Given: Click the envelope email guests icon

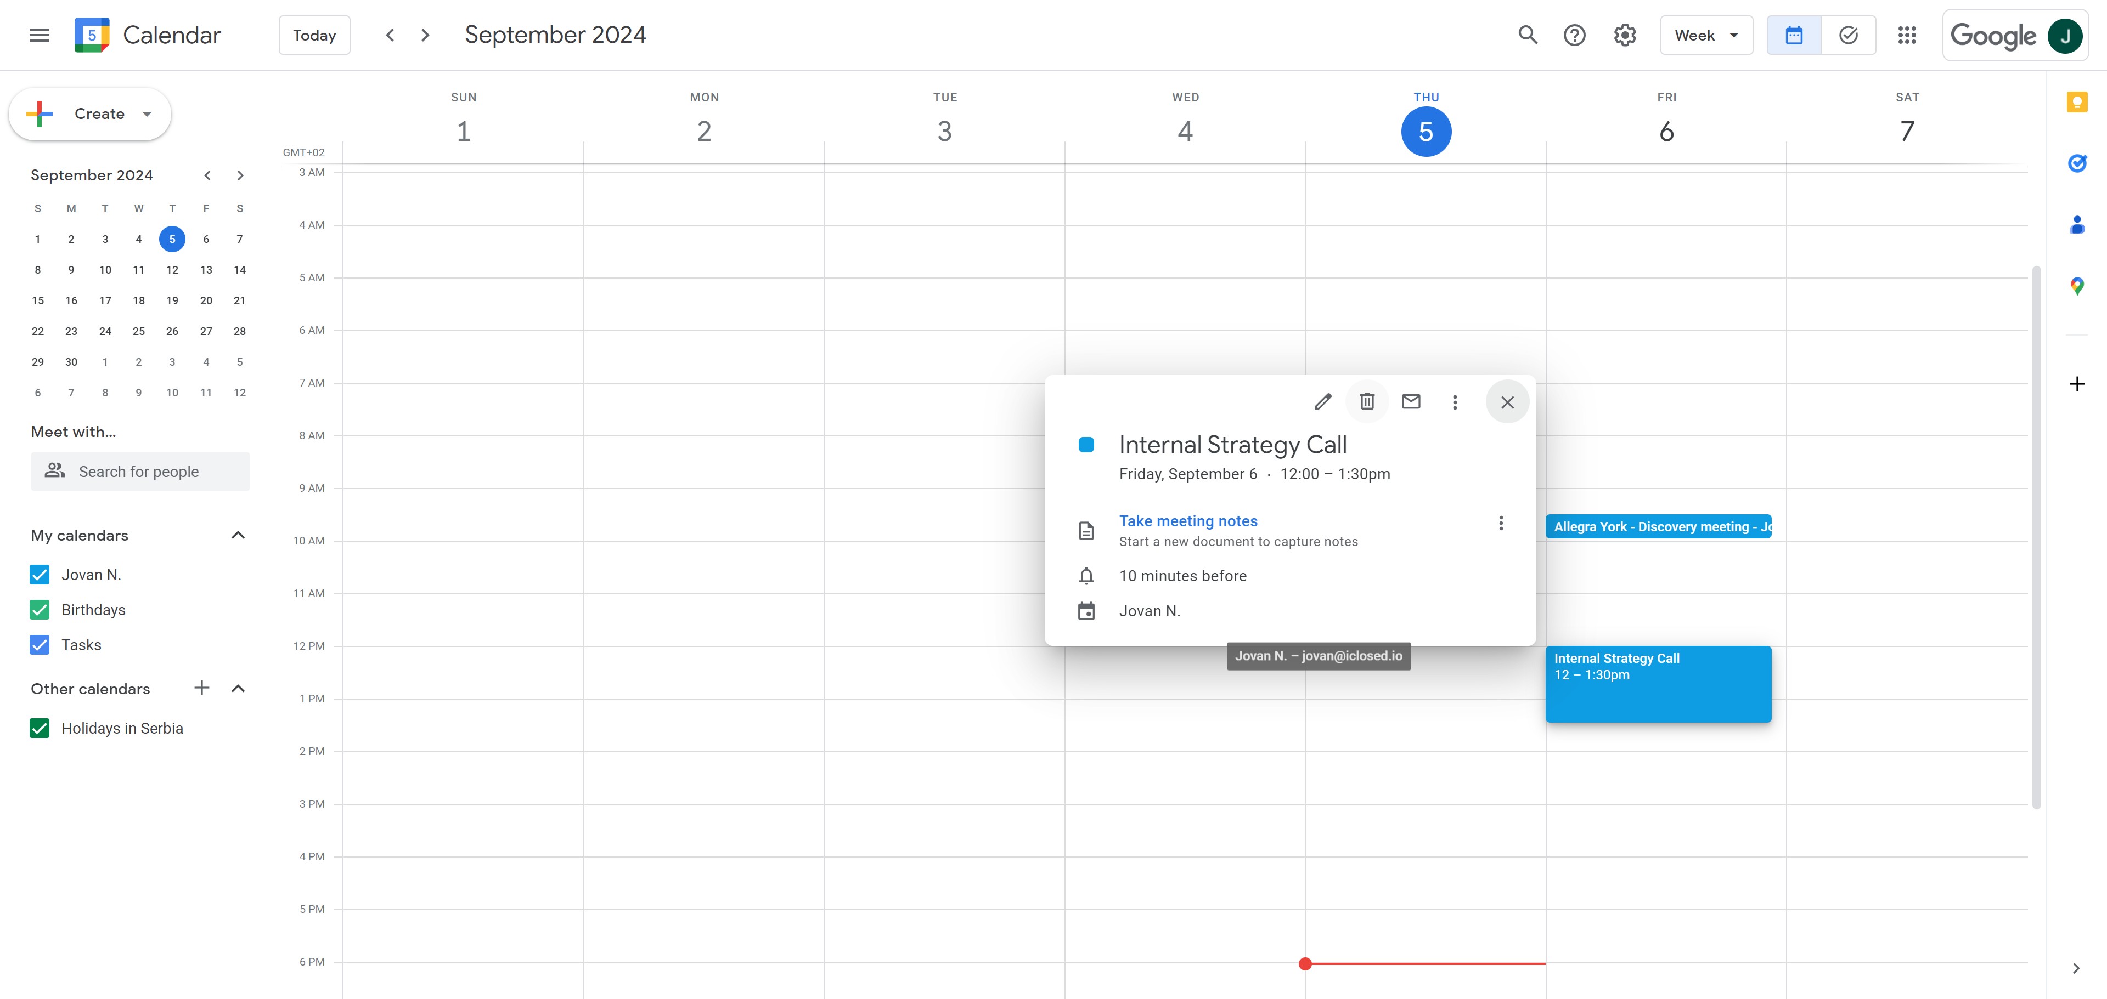Looking at the screenshot, I should pos(1411,401).
